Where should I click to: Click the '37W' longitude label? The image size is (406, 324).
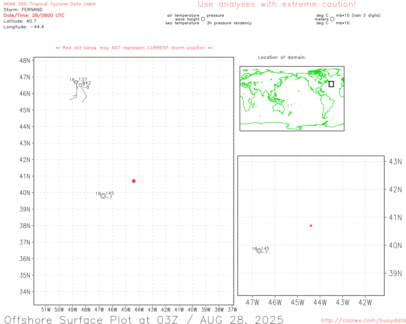232,309
